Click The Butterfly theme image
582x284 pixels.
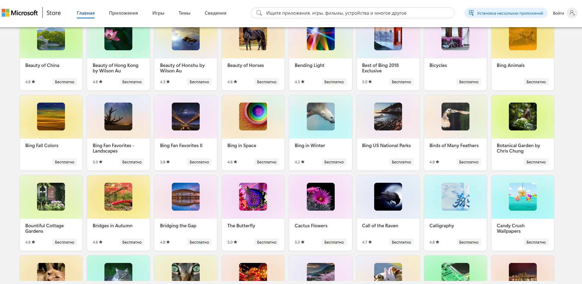click(253, 197)
